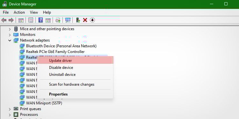Click the blue Help question mark icon
The width and height of the screenshot is (239, 119).
tap(40, 20)
